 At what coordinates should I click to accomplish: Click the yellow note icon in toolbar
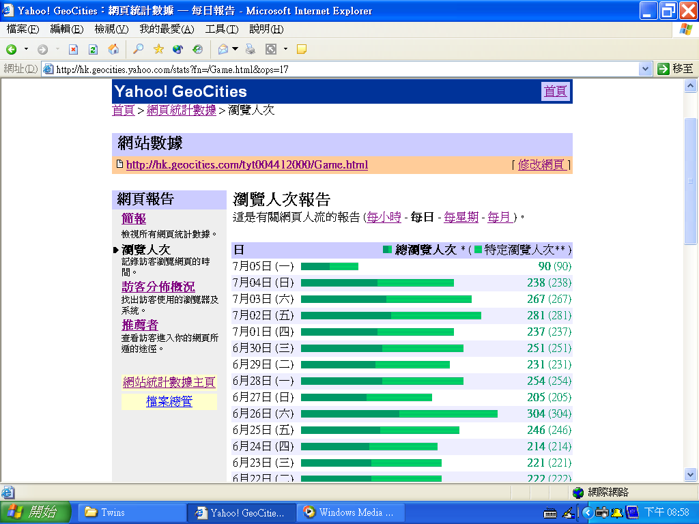(x=302, y=49)
